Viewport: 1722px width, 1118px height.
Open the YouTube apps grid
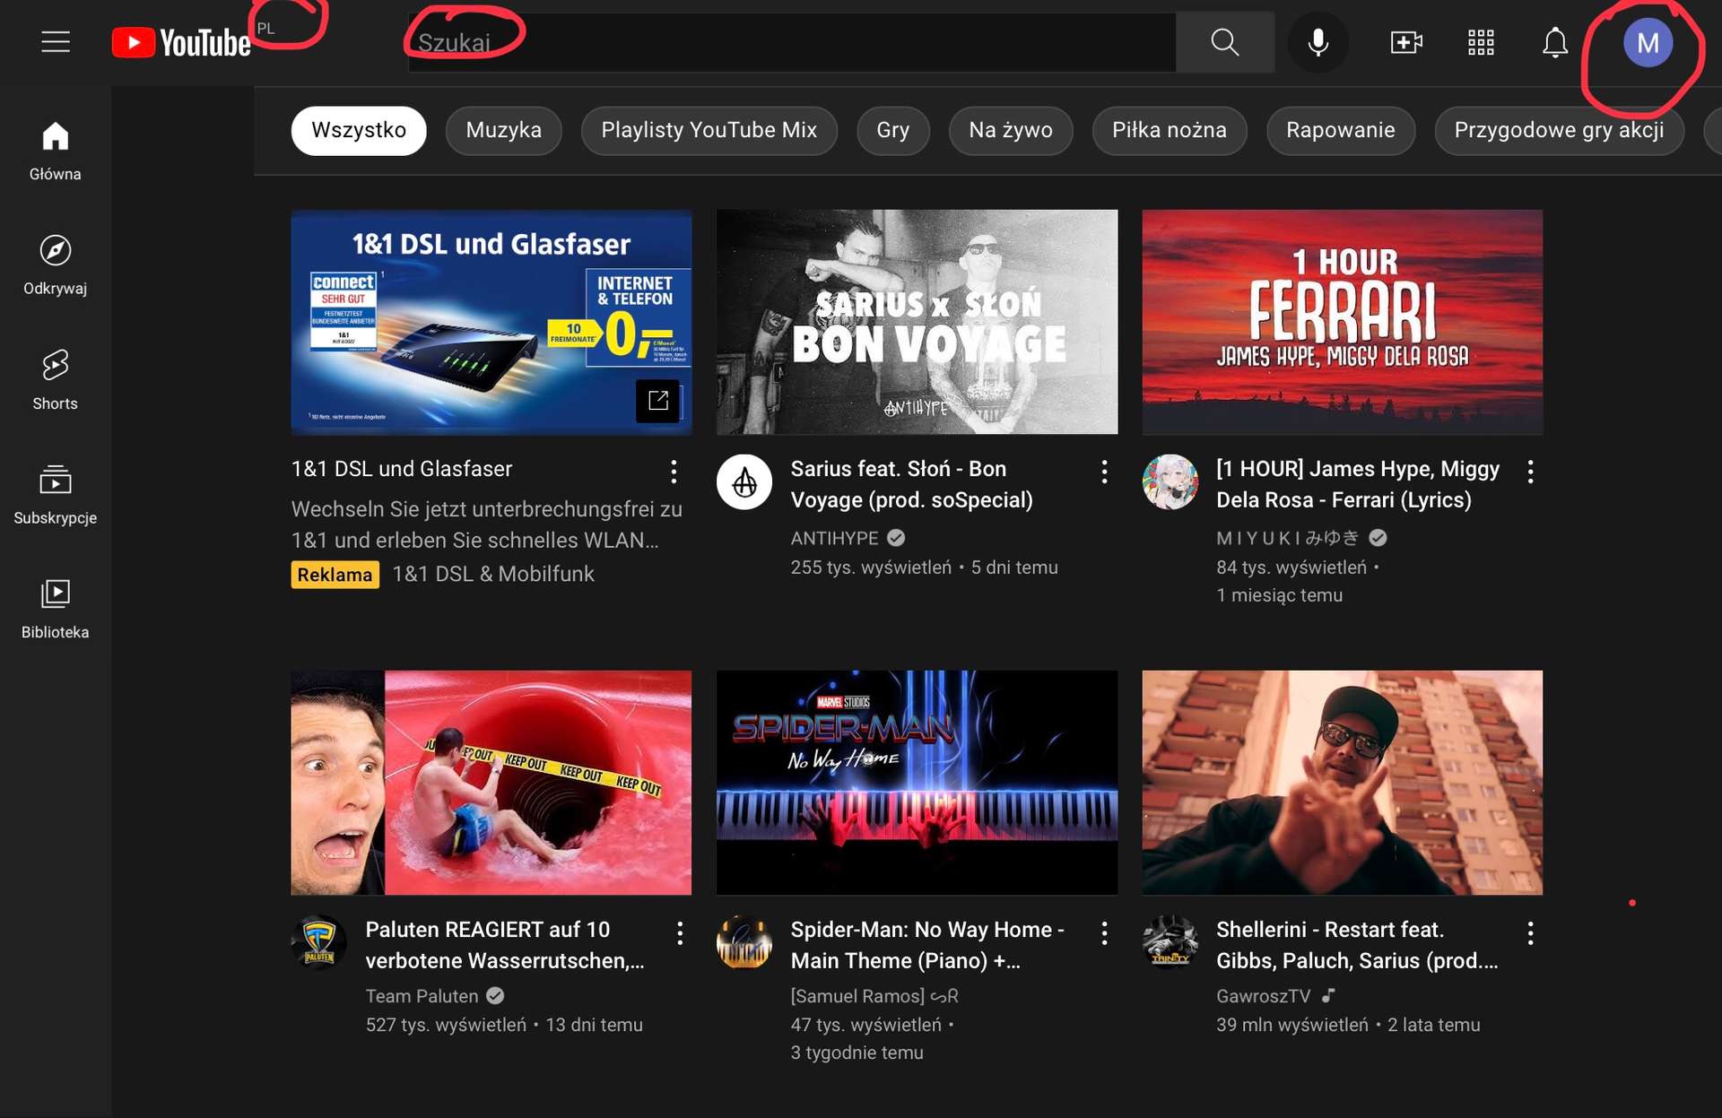1481,42
